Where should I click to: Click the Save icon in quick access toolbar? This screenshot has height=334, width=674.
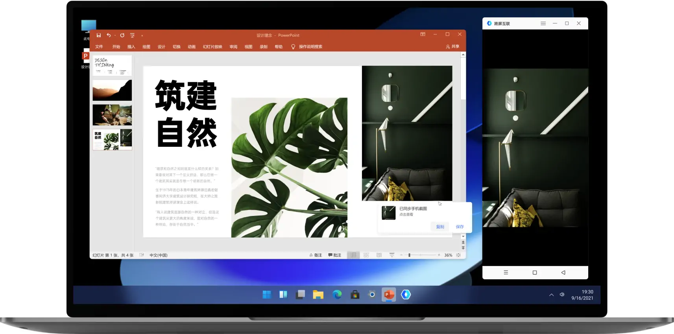pos(99,35)
